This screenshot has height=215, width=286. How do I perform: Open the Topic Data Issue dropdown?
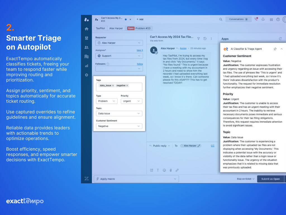coord(119,114)
